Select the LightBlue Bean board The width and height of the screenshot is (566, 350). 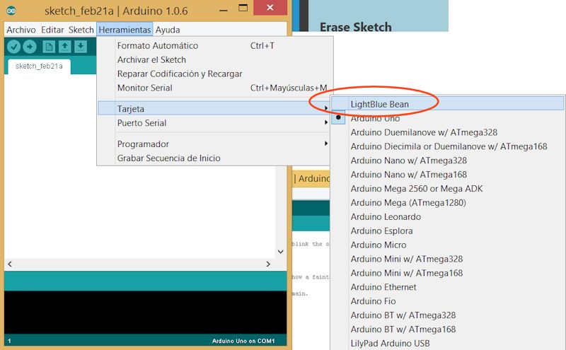tap(448, 104)
